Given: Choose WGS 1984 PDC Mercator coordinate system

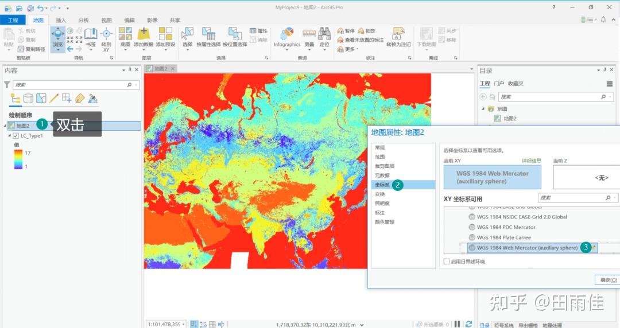Looking at the screenshot, I should point(506,227).
